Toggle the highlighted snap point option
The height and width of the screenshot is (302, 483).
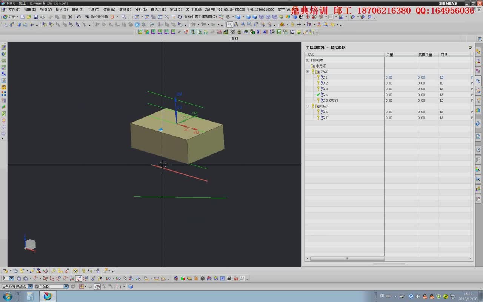[x=78, y=279]
